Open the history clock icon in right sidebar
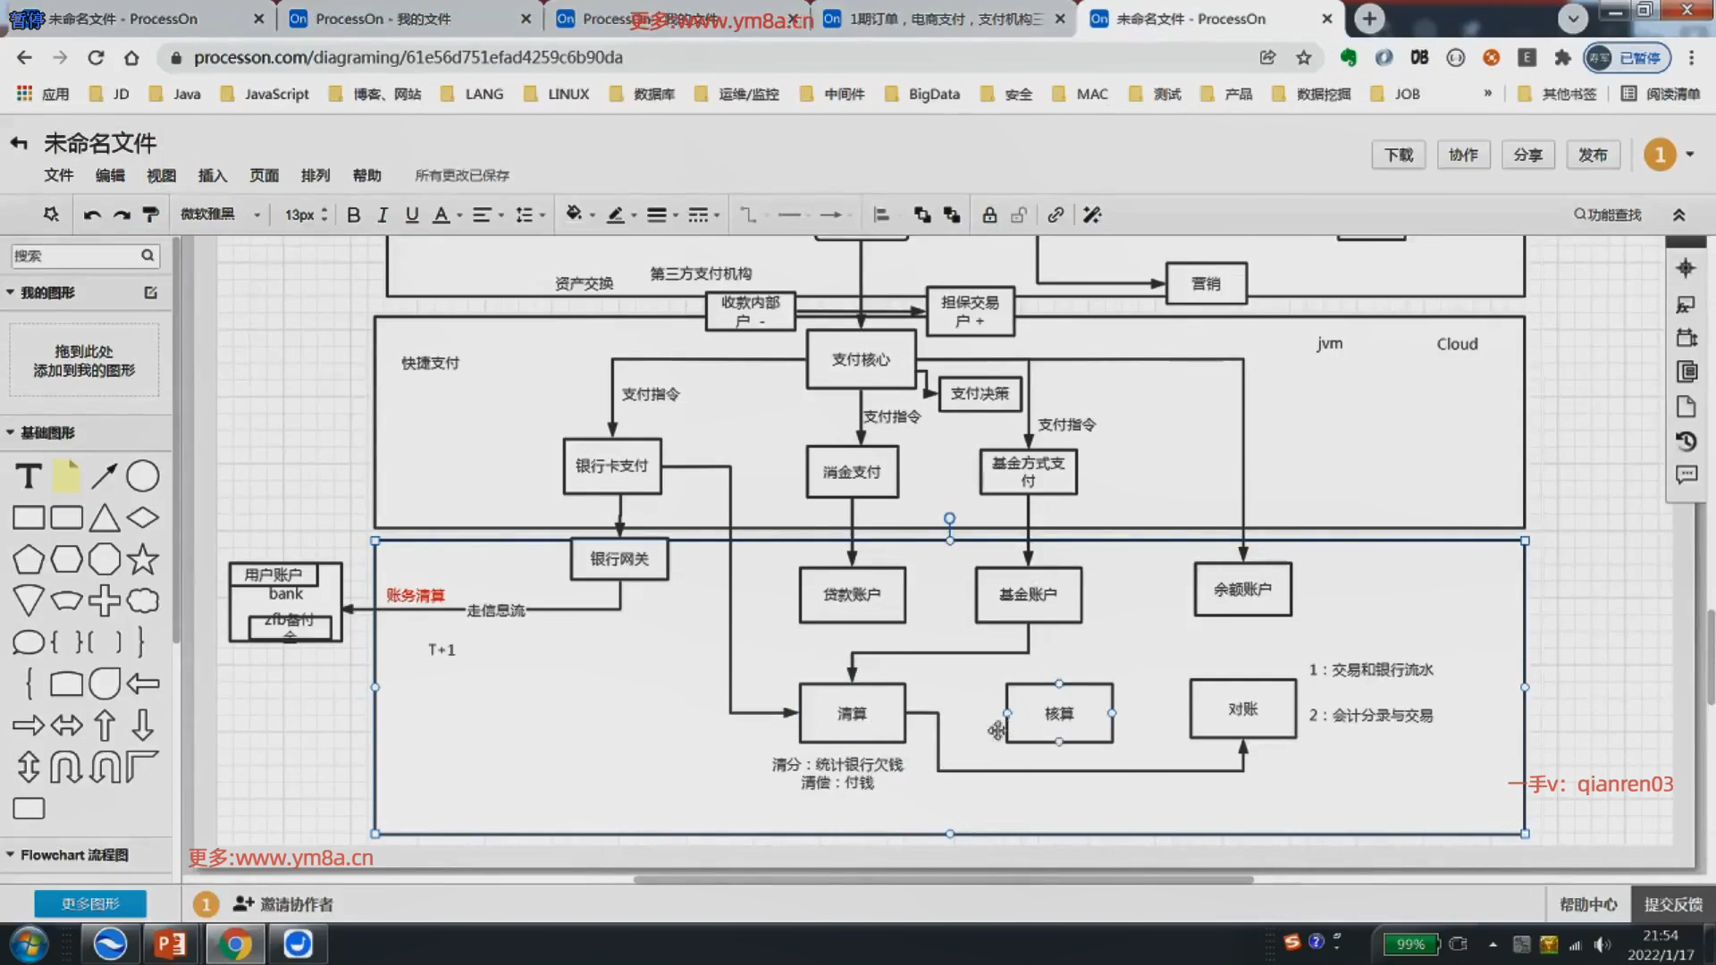 pyautogui.click(x=1686, y=441)
